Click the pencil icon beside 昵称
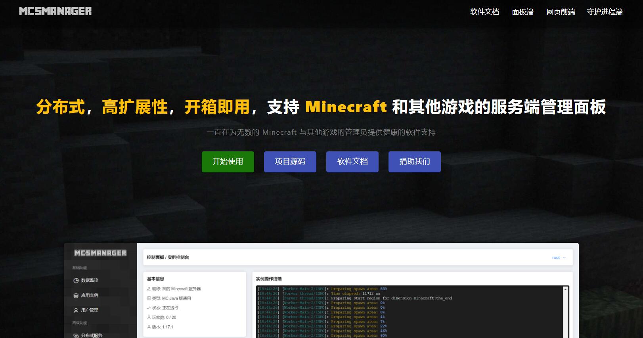Image resolution: width=643 pixels, height=338 pixels. 149,289
